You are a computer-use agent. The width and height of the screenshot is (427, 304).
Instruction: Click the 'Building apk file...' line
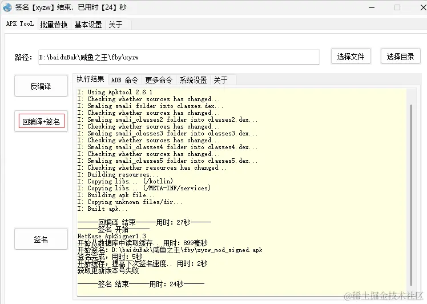point(116,195)
